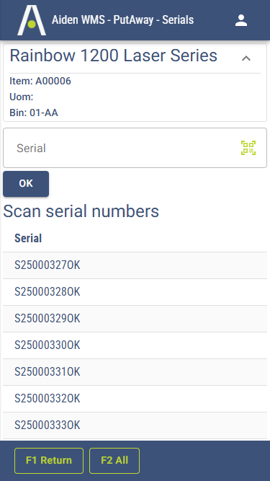Click the OK button
270x481 pixels.
pos(26,183)
